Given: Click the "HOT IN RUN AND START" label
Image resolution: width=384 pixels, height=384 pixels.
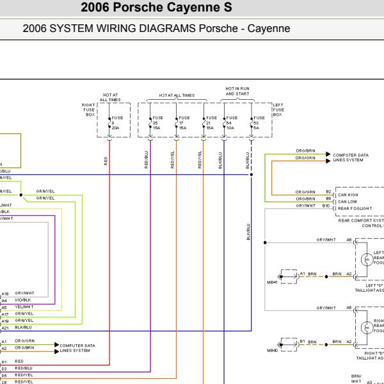Looking at the screenshot, I should tap(237, 91).
